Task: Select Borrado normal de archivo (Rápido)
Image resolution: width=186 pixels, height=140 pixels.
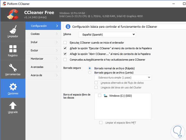Action: tap(90, 68)
